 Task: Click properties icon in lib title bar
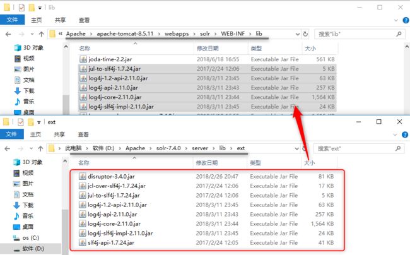(x=21, y=8)
